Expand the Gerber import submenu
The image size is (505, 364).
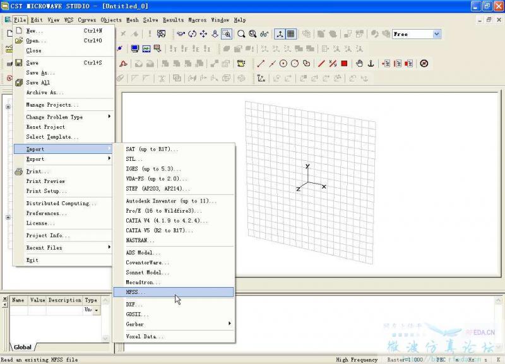click(x=174, y=324)
